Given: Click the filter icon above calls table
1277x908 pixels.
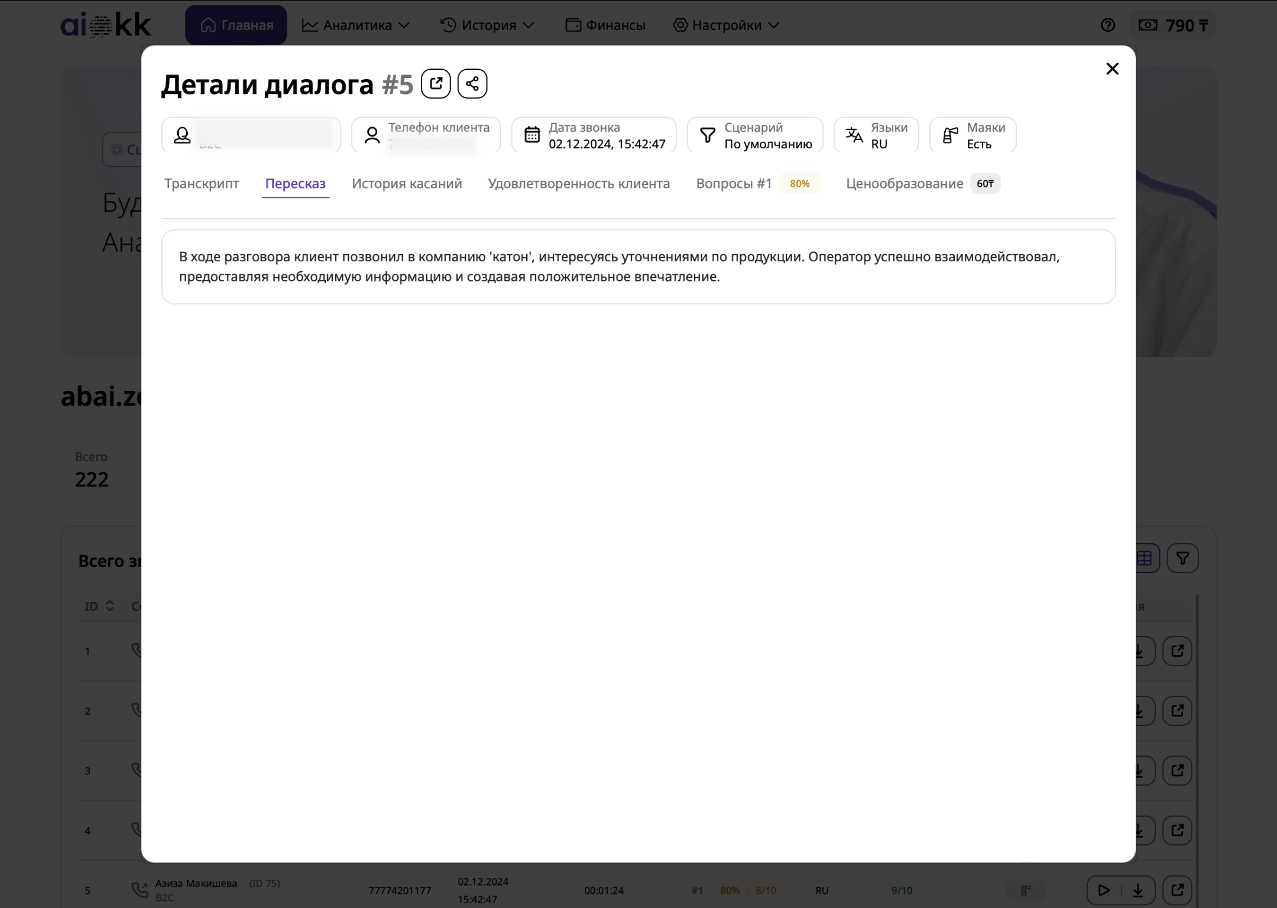Looking at the screenshot, I should pyautogui.click(x=1182, y=558).
